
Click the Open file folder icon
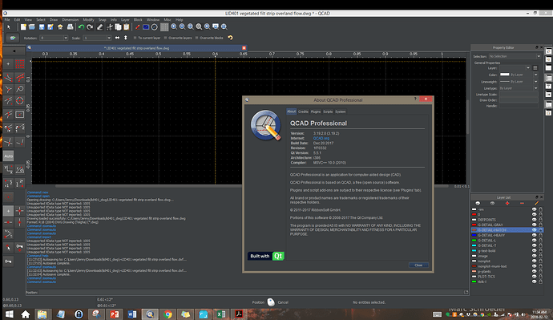(x=32, y=26)
